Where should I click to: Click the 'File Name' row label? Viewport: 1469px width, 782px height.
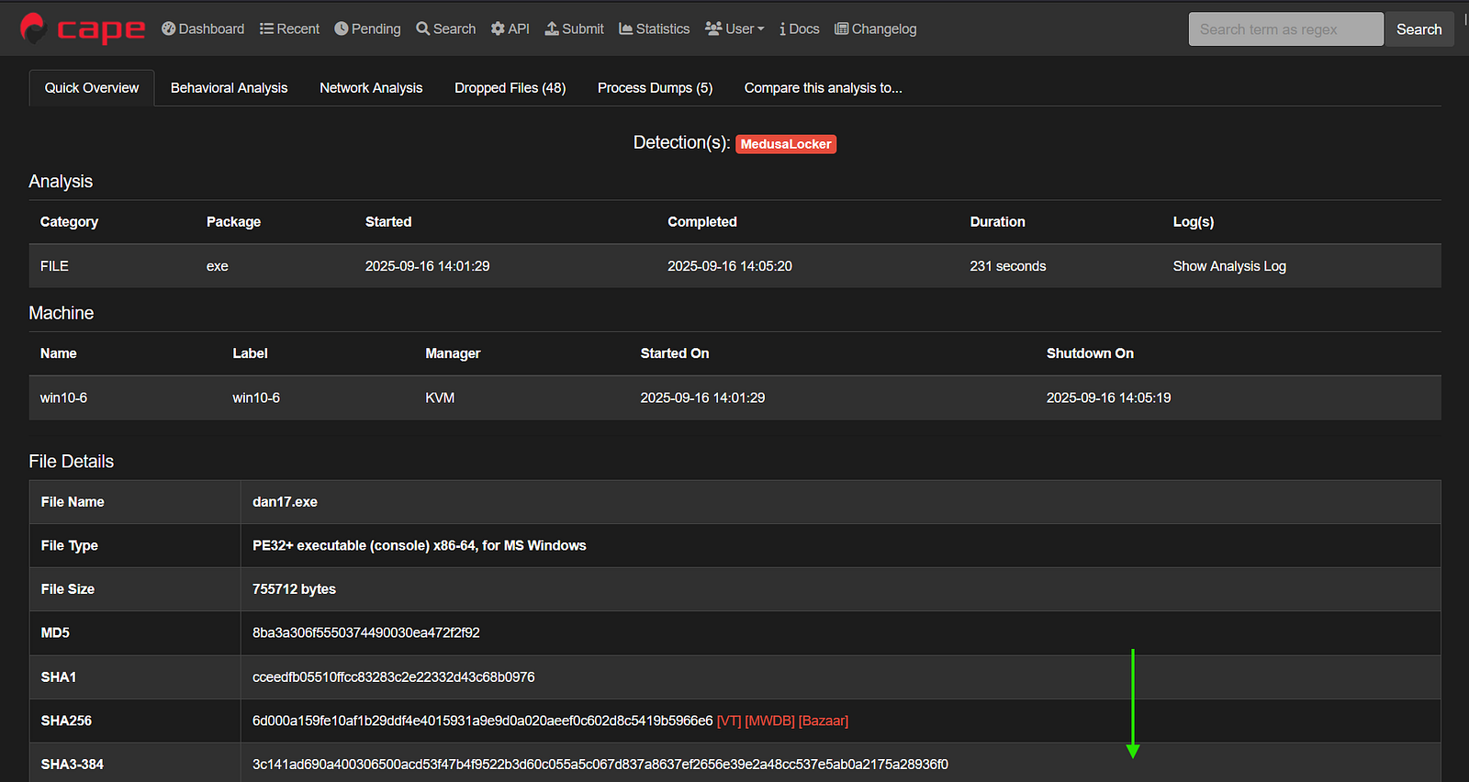pyautogui.click(x=73, y=502)
